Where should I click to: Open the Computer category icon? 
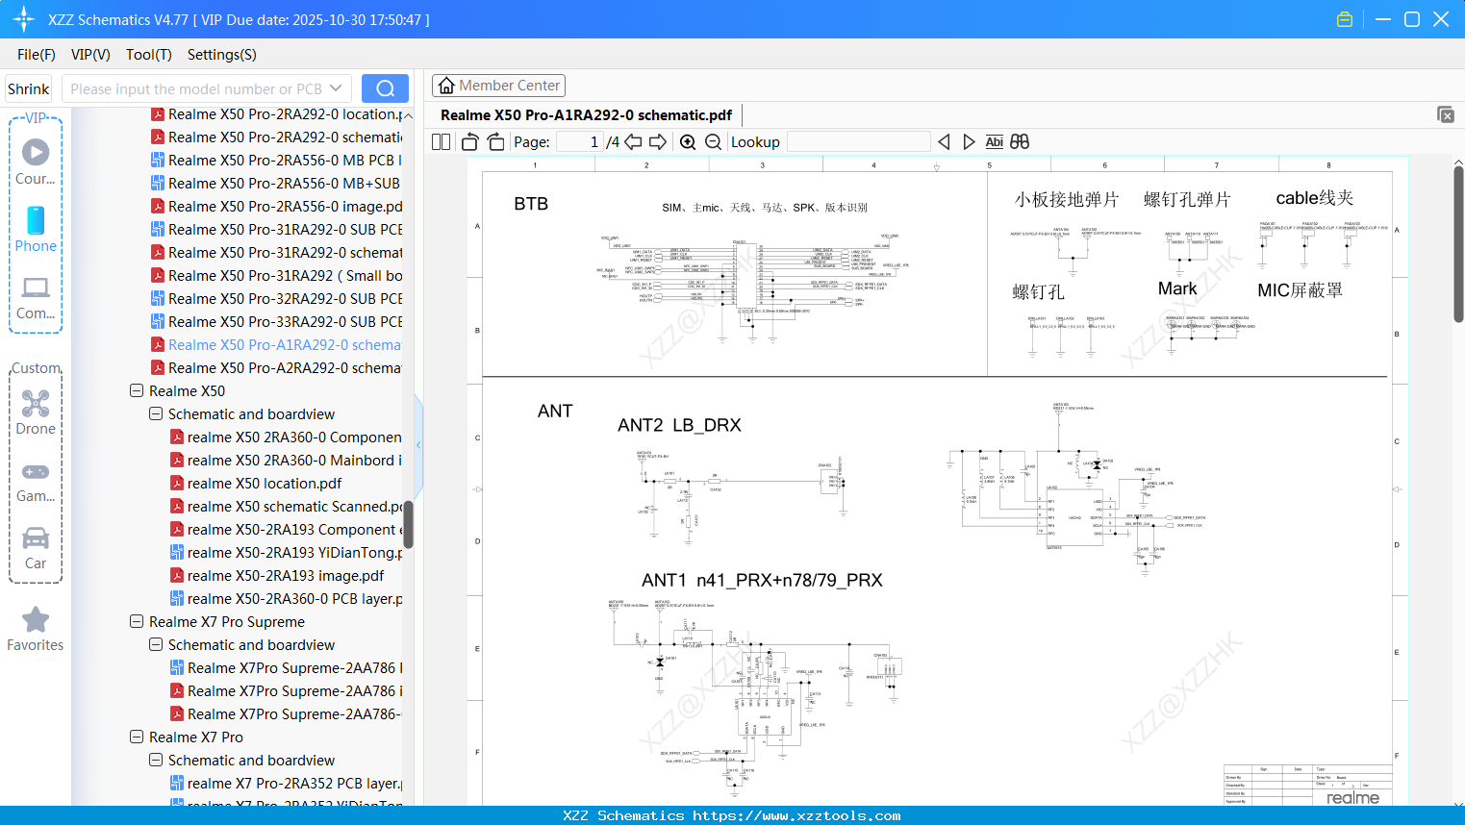click(x=36, y=297)
